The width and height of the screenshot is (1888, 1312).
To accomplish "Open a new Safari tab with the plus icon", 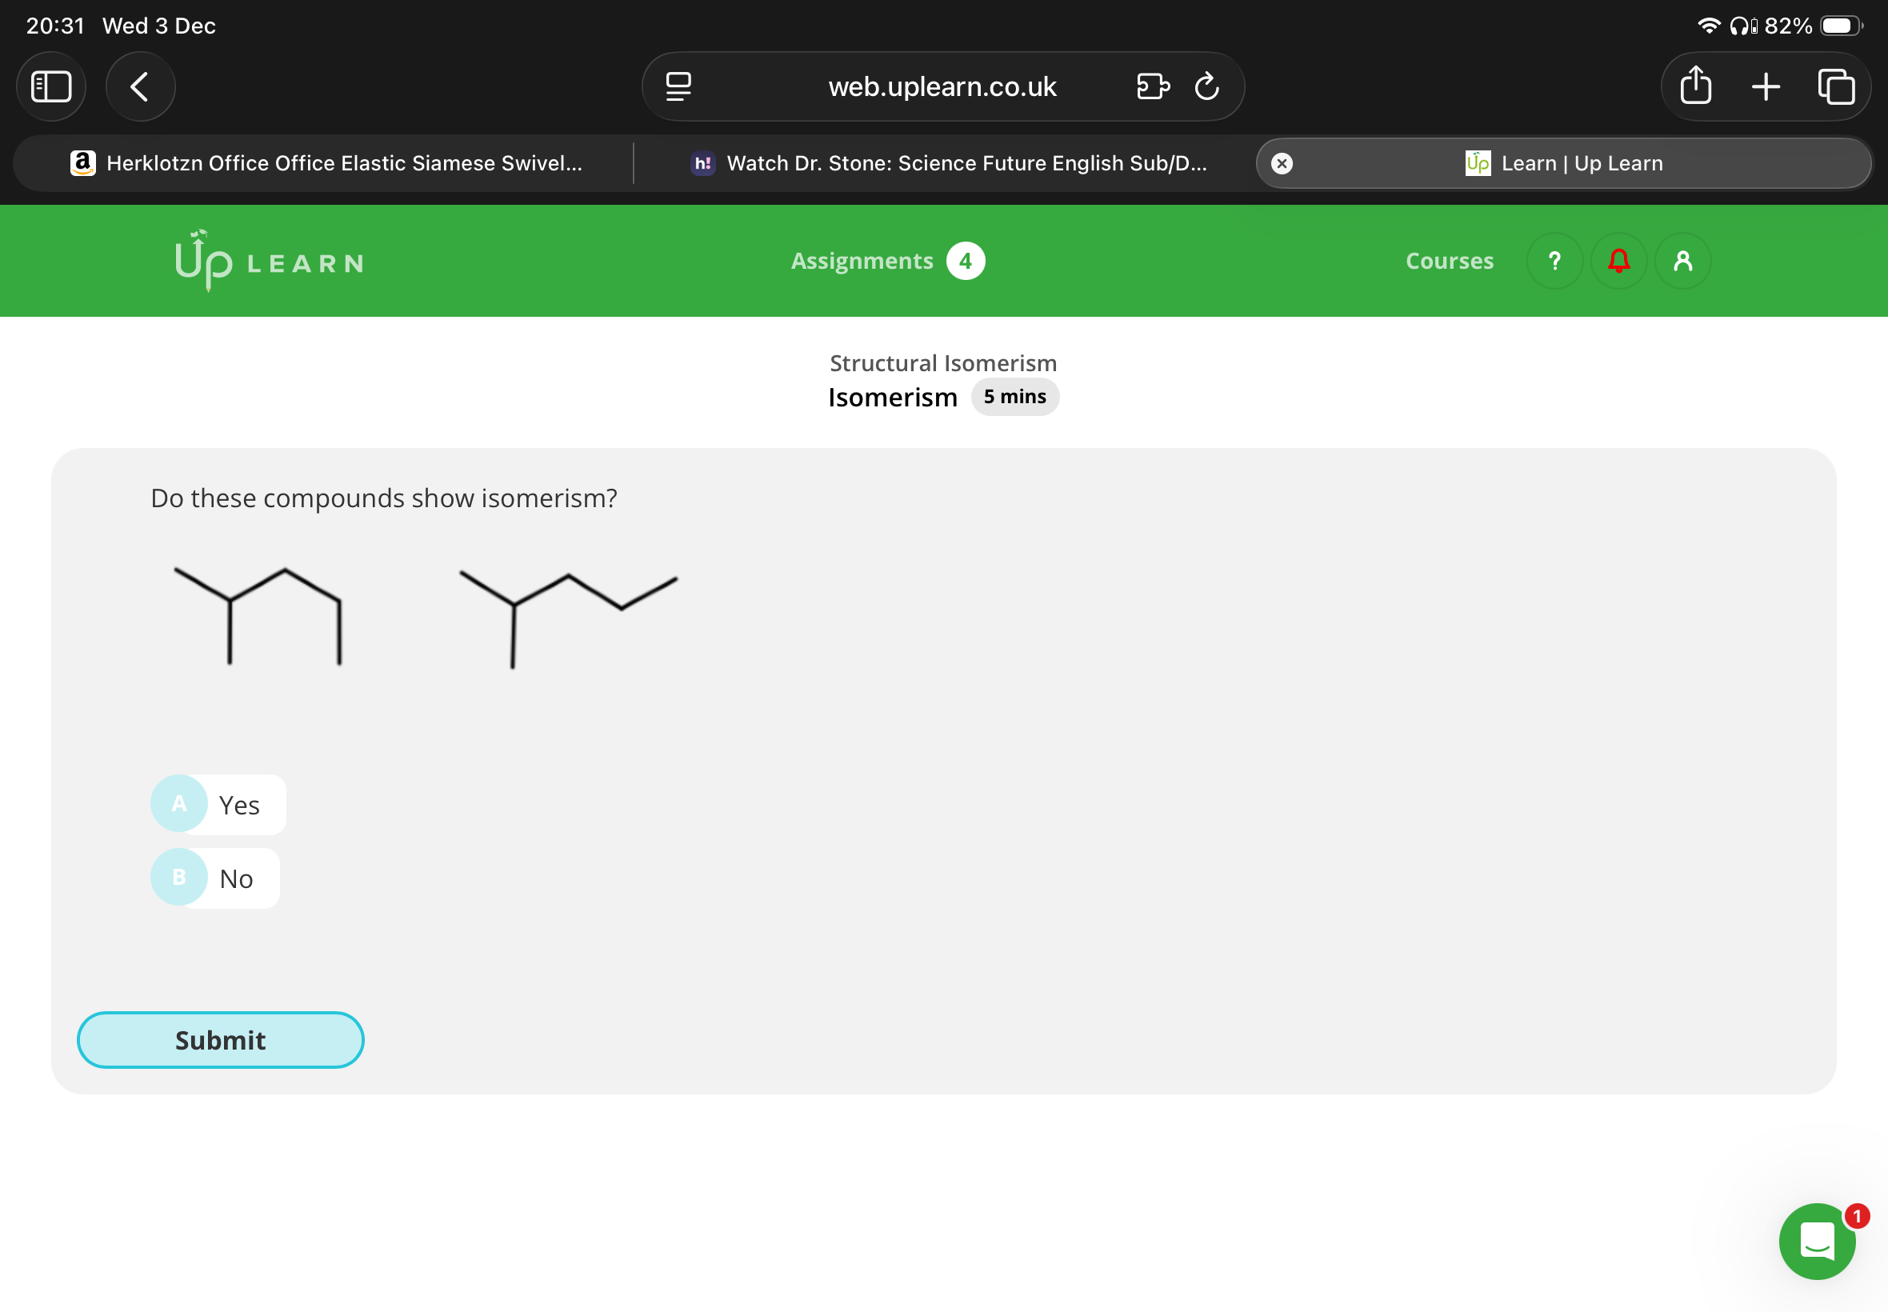I will (1764, 86).
